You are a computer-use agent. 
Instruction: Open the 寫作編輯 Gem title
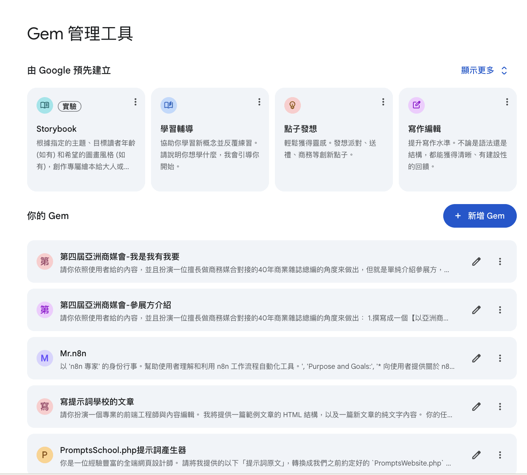[x=424, y=129]
